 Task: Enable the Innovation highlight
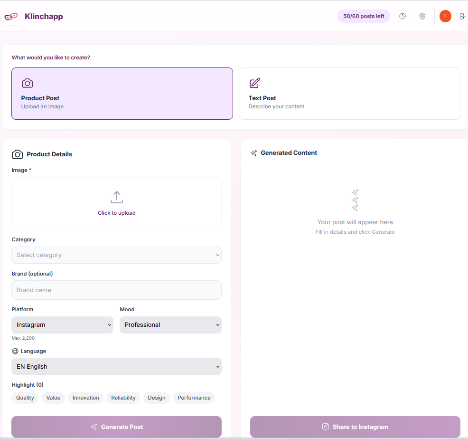(x=85, y=398)
